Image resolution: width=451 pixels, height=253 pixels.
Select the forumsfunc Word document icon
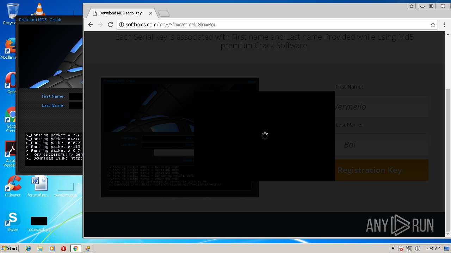(x=39, y=186)
